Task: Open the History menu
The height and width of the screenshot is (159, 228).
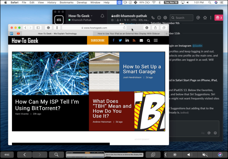Action: coord(52,2)
